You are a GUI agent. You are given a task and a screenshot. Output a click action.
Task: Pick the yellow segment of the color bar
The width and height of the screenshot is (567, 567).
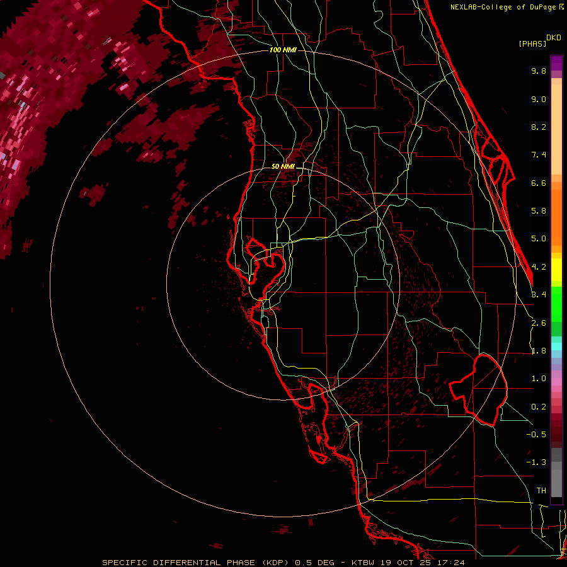click(x=556, y=270)
